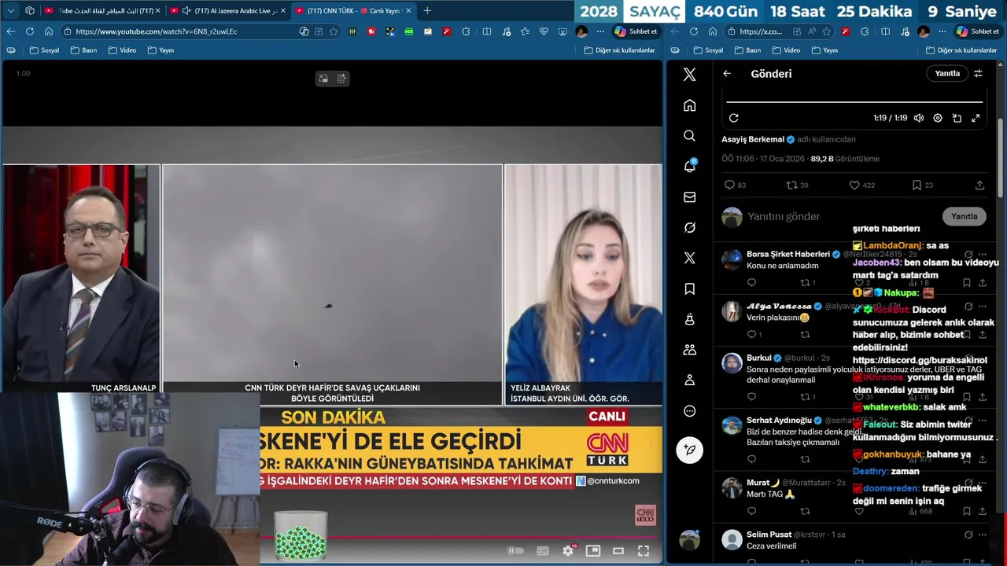Expand tweet video to fullscreen

(x=976, y=118)
